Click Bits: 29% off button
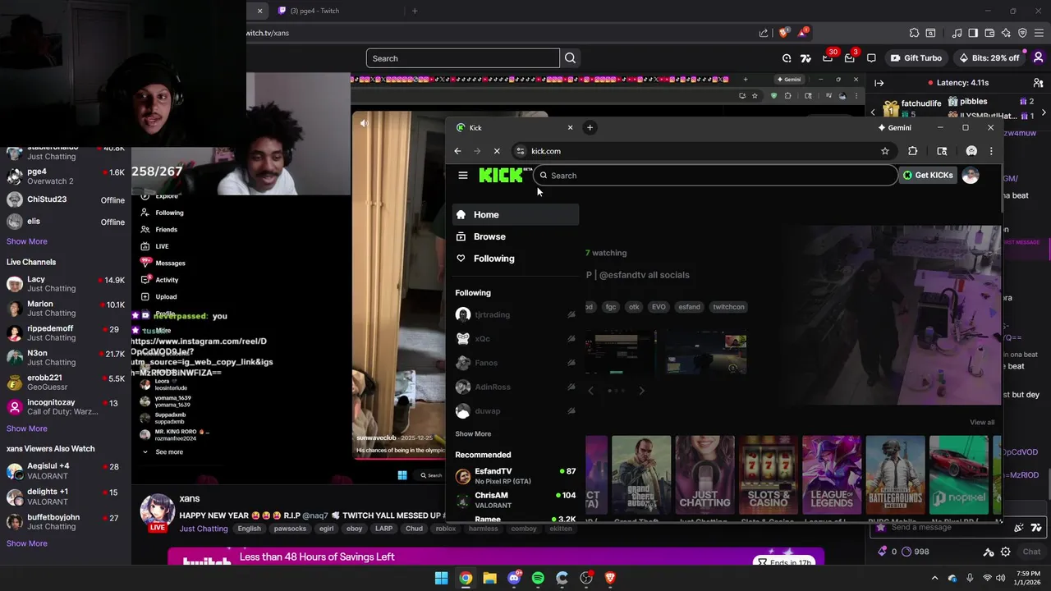The image size is (1051, 591). coord(989,58)
